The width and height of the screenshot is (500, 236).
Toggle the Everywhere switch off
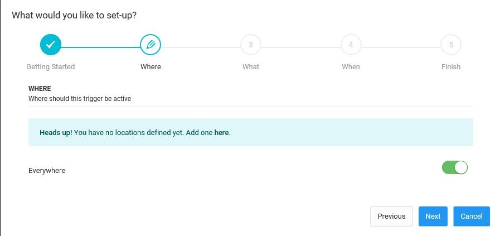click(454, 167)
